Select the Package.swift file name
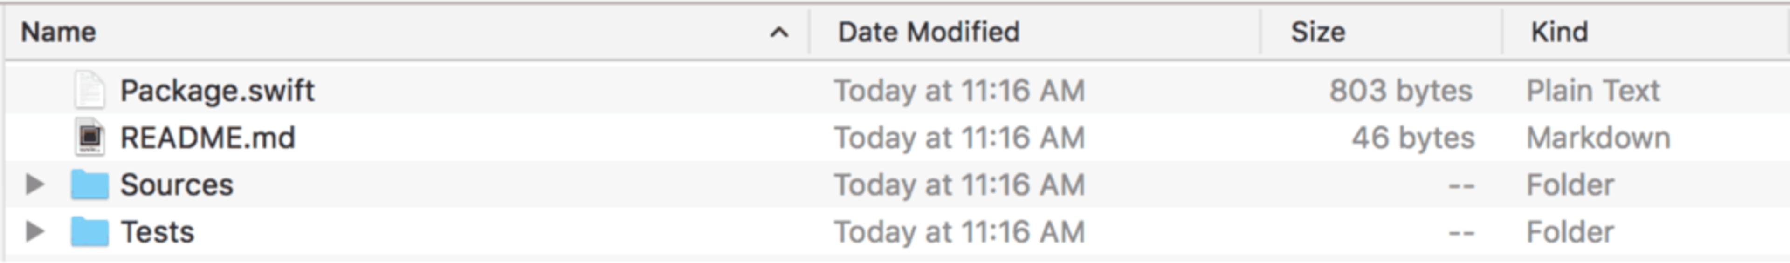The width and height of the screenshot is (1790, 263). point(217,91)
